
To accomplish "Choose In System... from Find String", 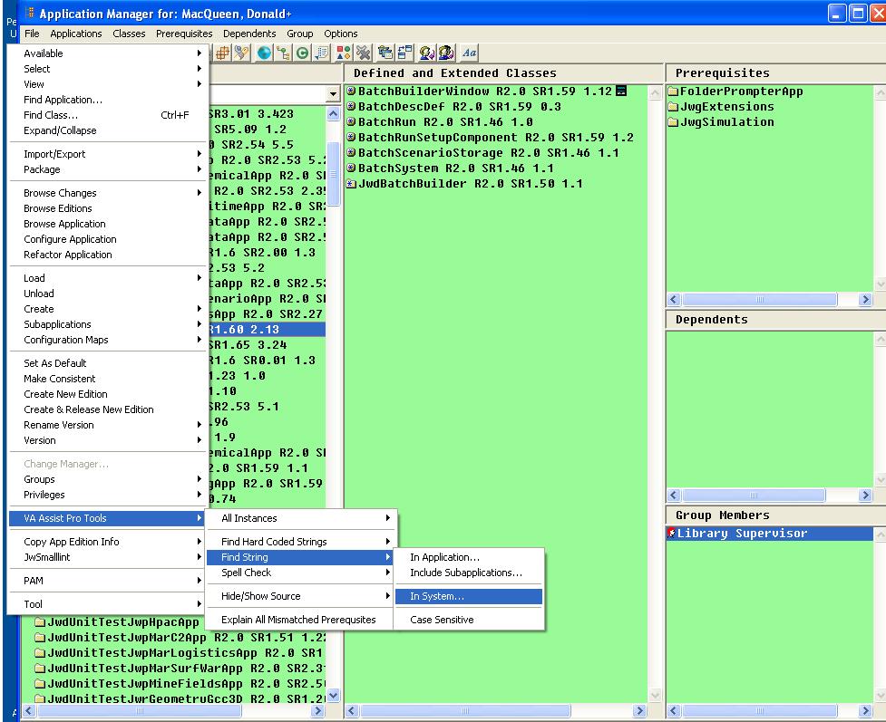I will pos(437,596).
